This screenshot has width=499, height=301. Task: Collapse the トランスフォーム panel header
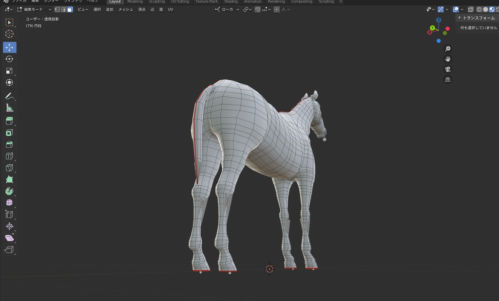coord(475,18)
